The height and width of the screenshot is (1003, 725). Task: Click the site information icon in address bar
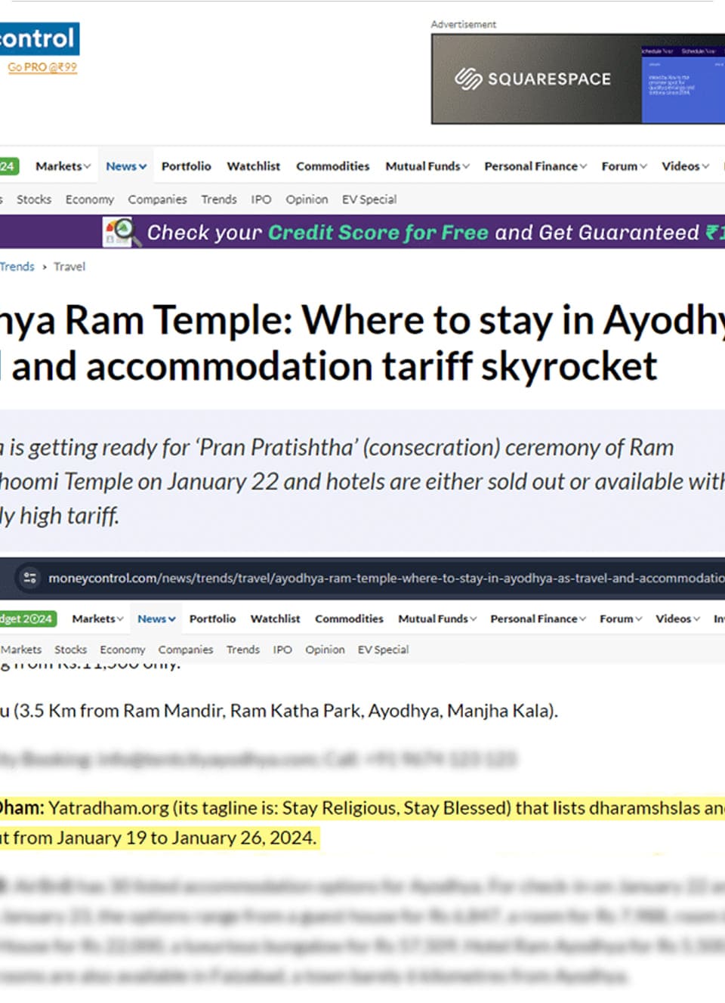click(x=30, y=578)
